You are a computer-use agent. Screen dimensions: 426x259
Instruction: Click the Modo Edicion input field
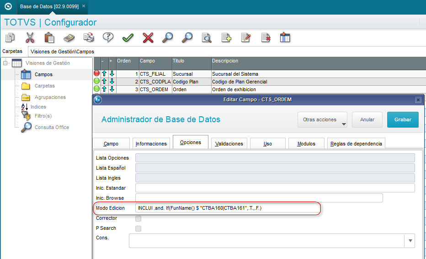[x=227, y=208]
